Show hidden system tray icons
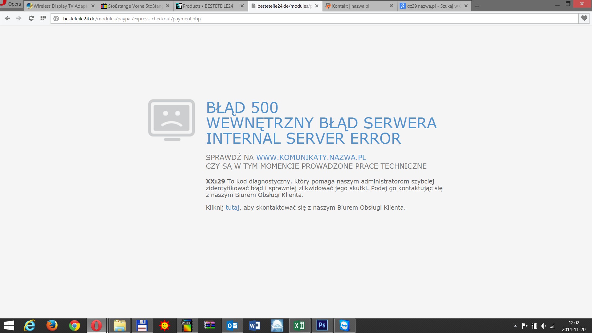This screenshot has width=592, height=333. coord(516,326)
